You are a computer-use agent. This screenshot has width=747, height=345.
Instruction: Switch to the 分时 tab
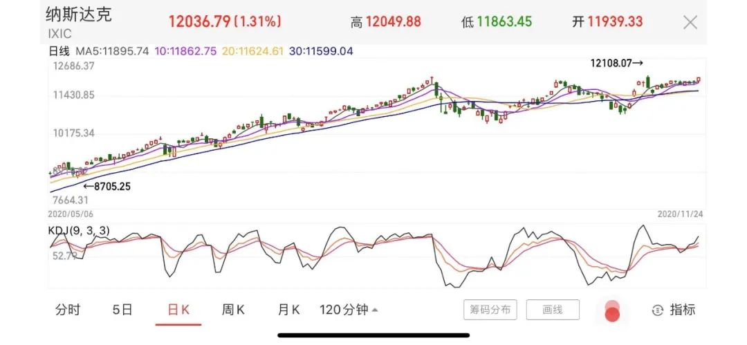pyautogui.click(x=68, y=310)
